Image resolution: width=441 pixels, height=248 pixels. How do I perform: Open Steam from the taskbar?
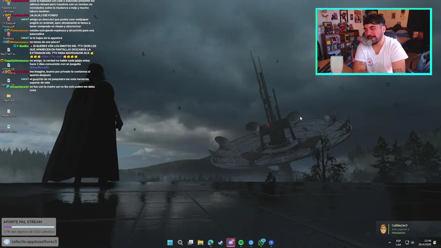221,242
